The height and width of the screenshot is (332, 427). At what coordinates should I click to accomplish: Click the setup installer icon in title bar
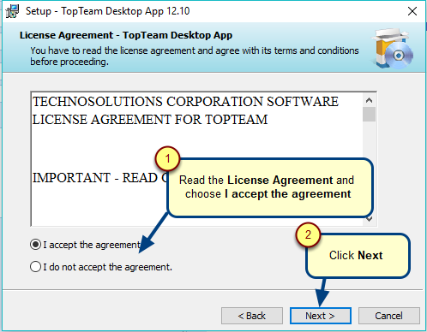(12, 11)
